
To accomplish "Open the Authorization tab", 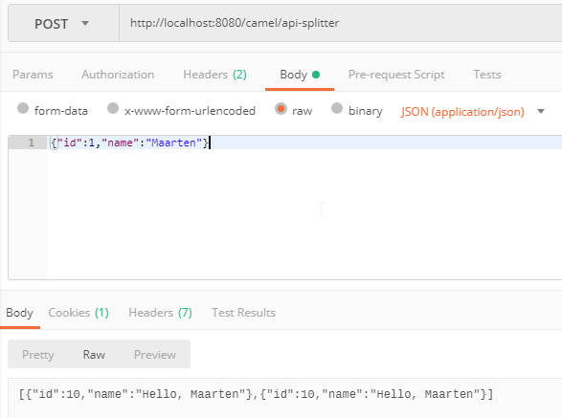I will point(118,75).
